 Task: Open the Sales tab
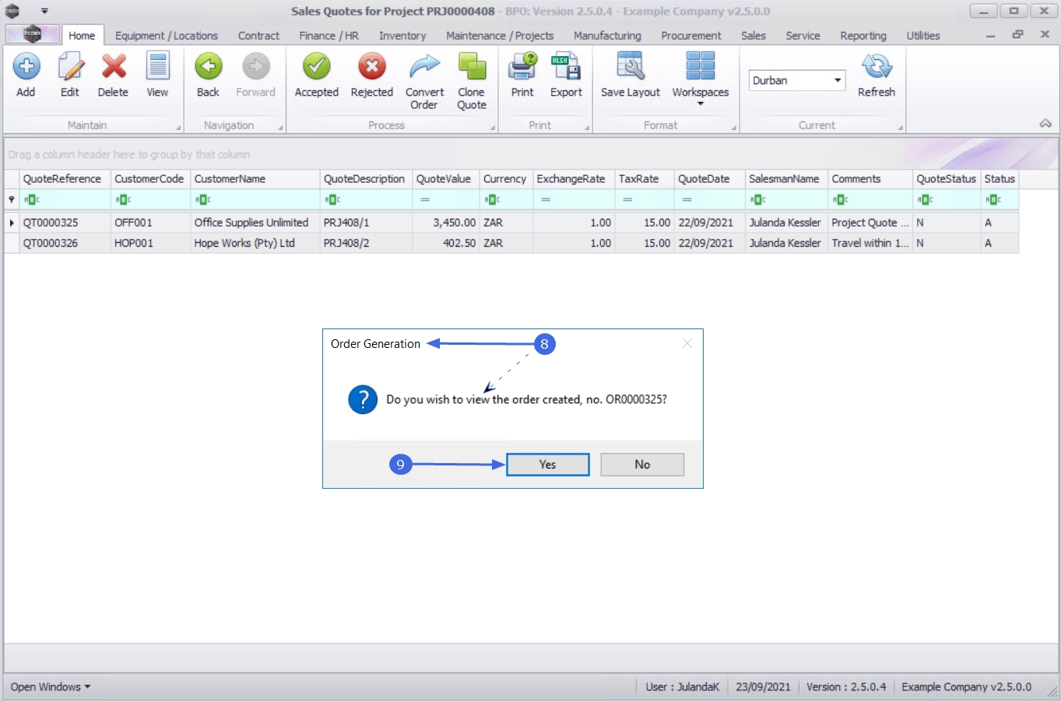tap(754, 36)
